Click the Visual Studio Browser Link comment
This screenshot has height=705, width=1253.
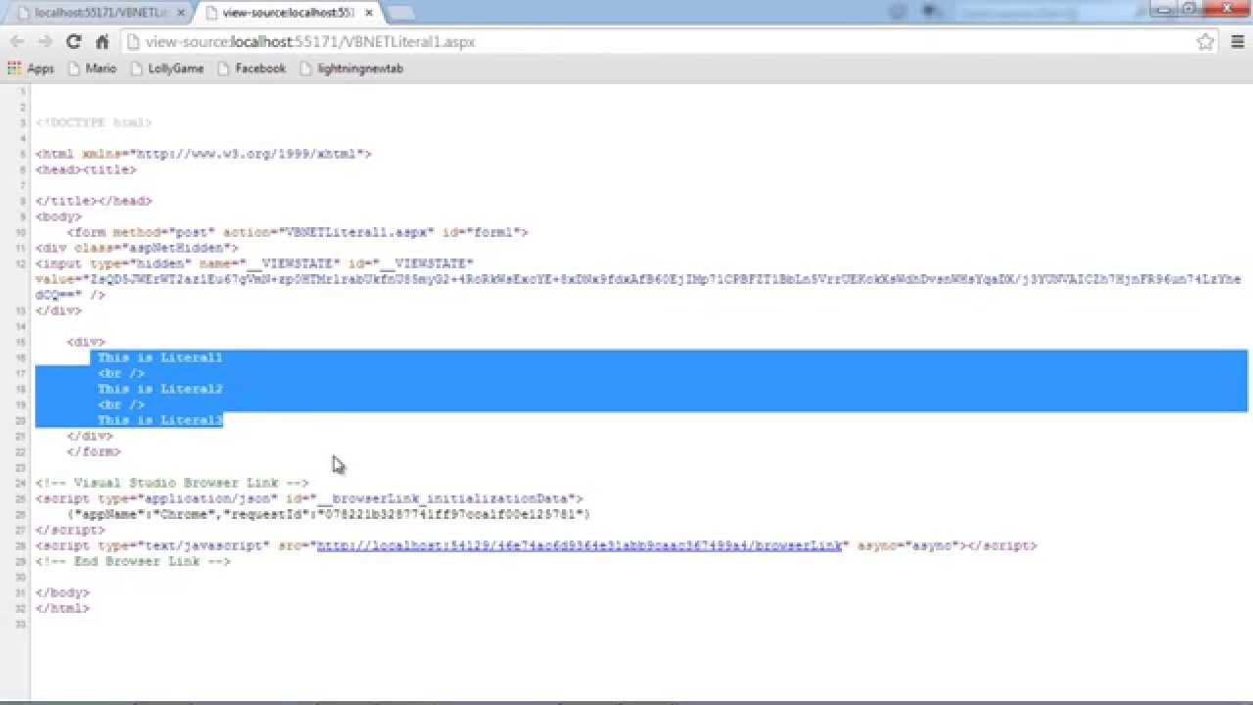click(x=172, y=483)
